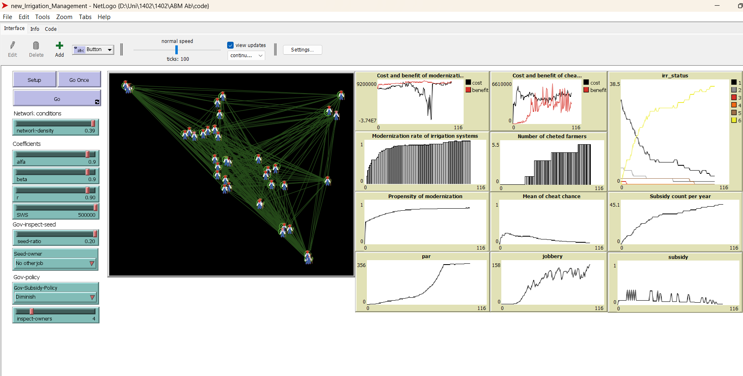The height and width of the screenshot is (376, 743).
Task: Click the yellow pen 6 swatch in irr_status legend
Action: click(x=734, y=120)
